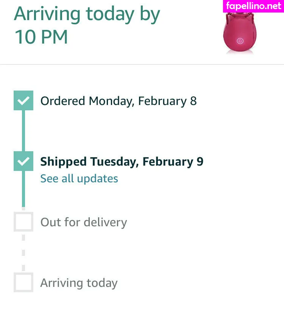This screenshot has height=310, width=284.
Task: Open the See all updates link
Action: click(x=79, y=178)
